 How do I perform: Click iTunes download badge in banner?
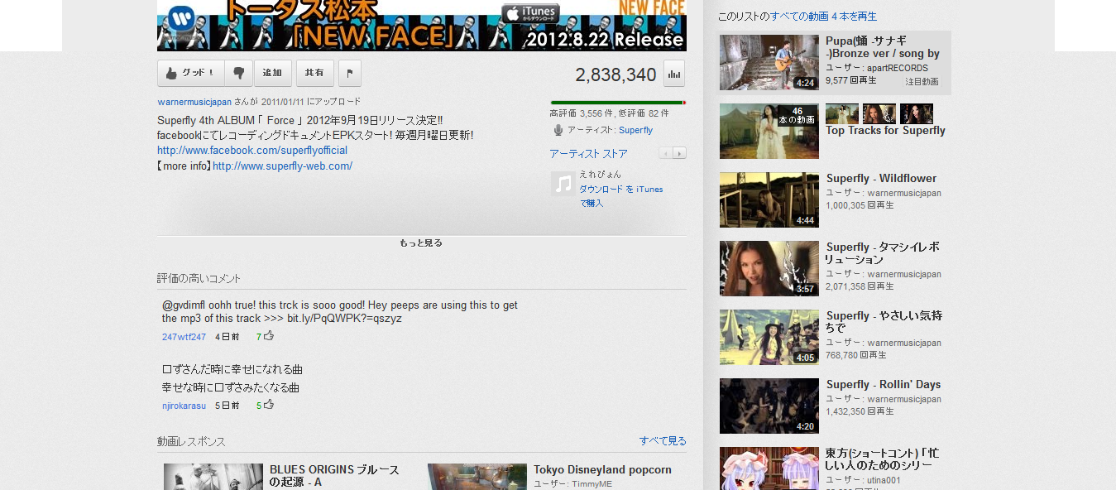(530, 13)
